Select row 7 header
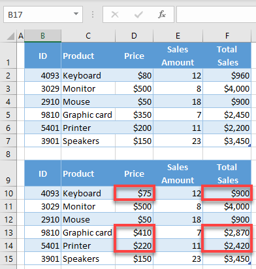The height and width of the screenshot is (269, 256). click(8, 141)
